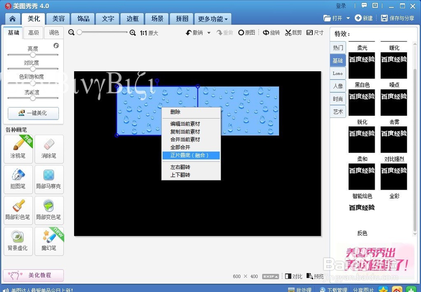
Task: Open the 撤销 undo history dropdown arrow
Action: [209, 33]
